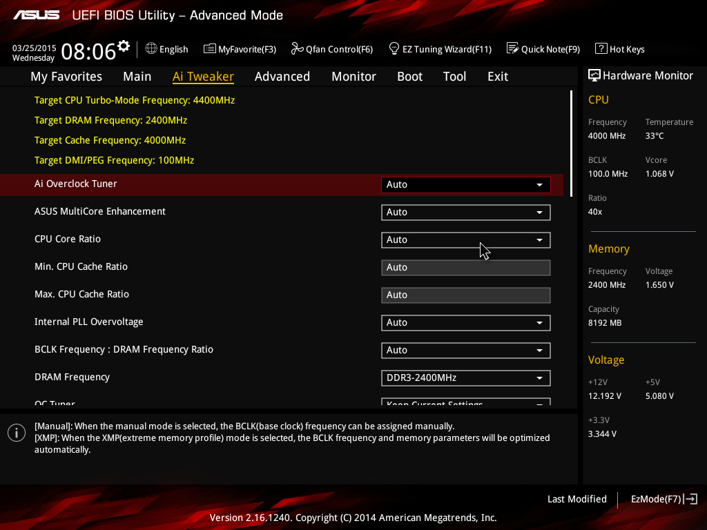
Task: Click the Quick Note pencil icon
Action: [x=513, y=49]
